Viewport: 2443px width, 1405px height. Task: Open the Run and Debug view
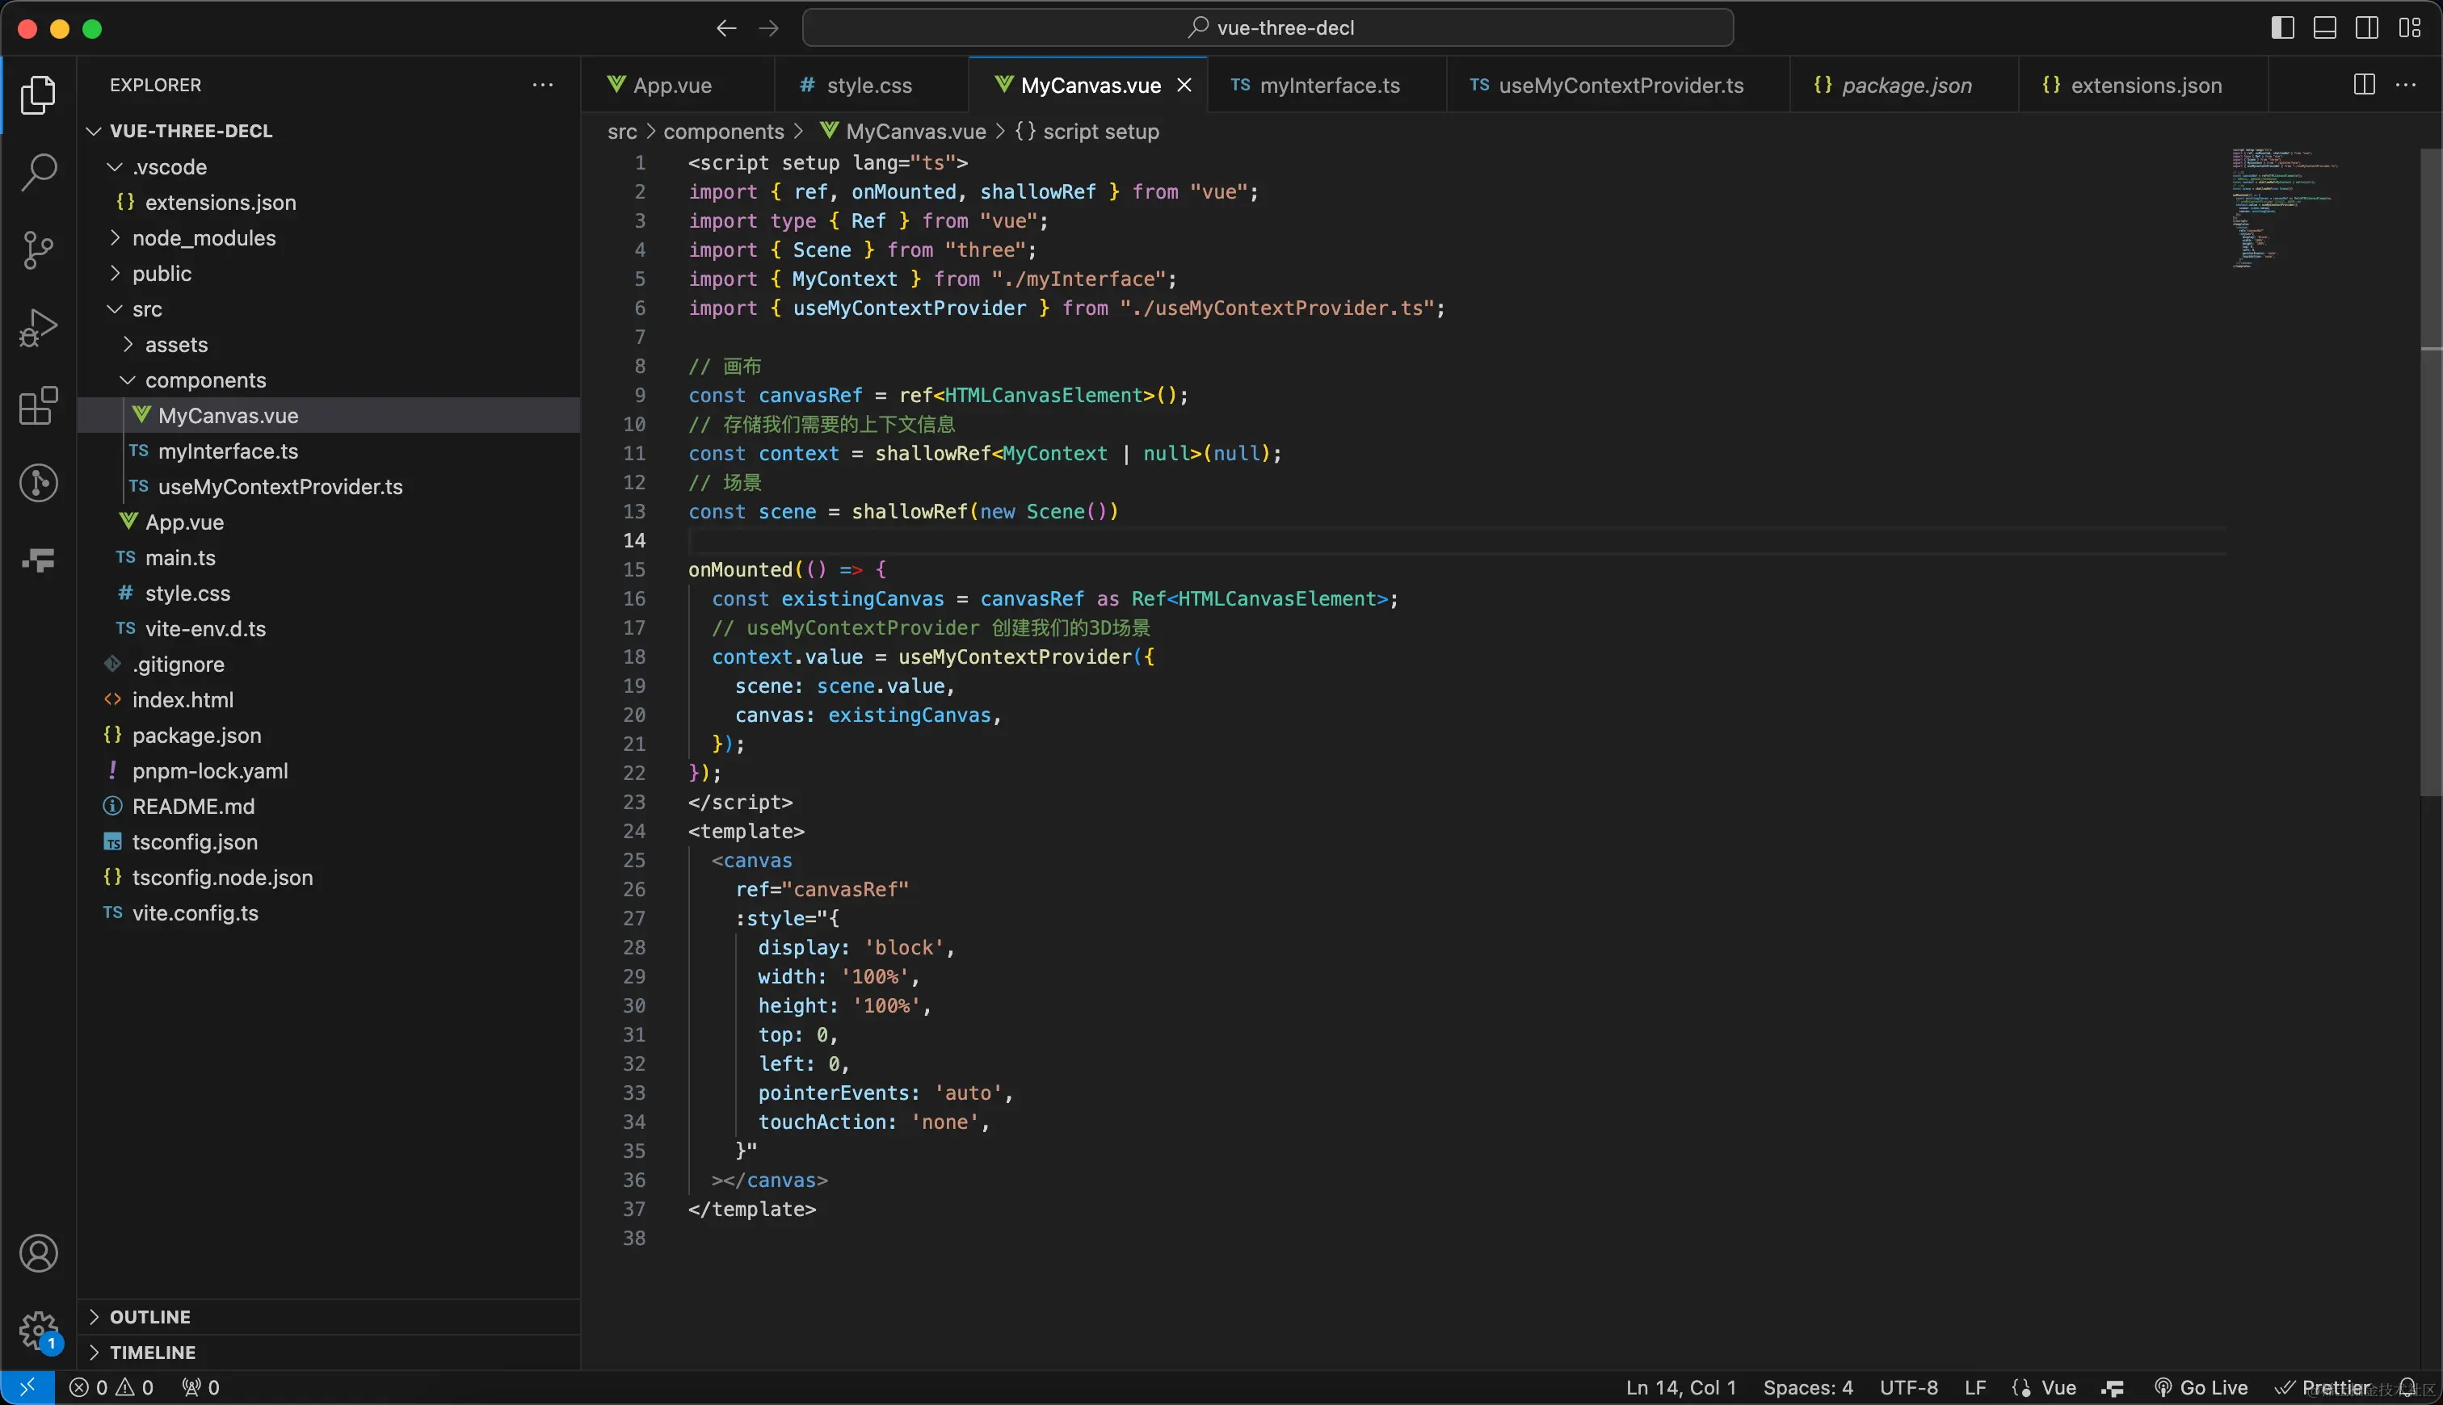[39, 328]
